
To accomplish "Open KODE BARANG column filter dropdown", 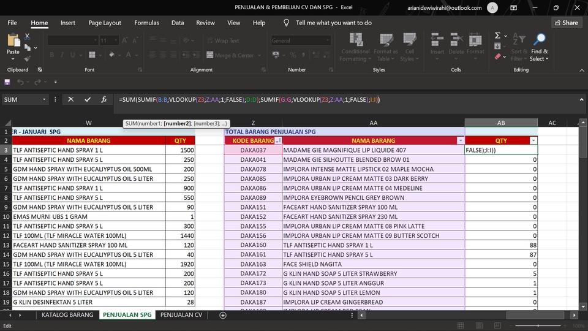I will 278,141.
